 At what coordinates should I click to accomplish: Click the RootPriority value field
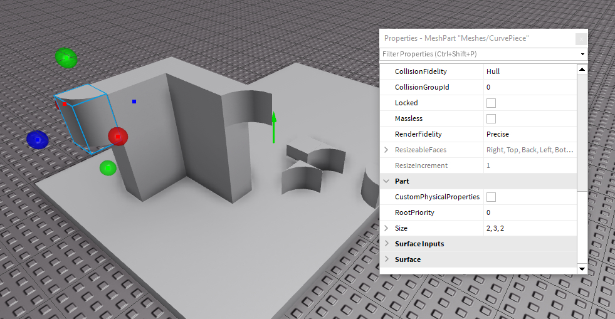coord(530,212)
